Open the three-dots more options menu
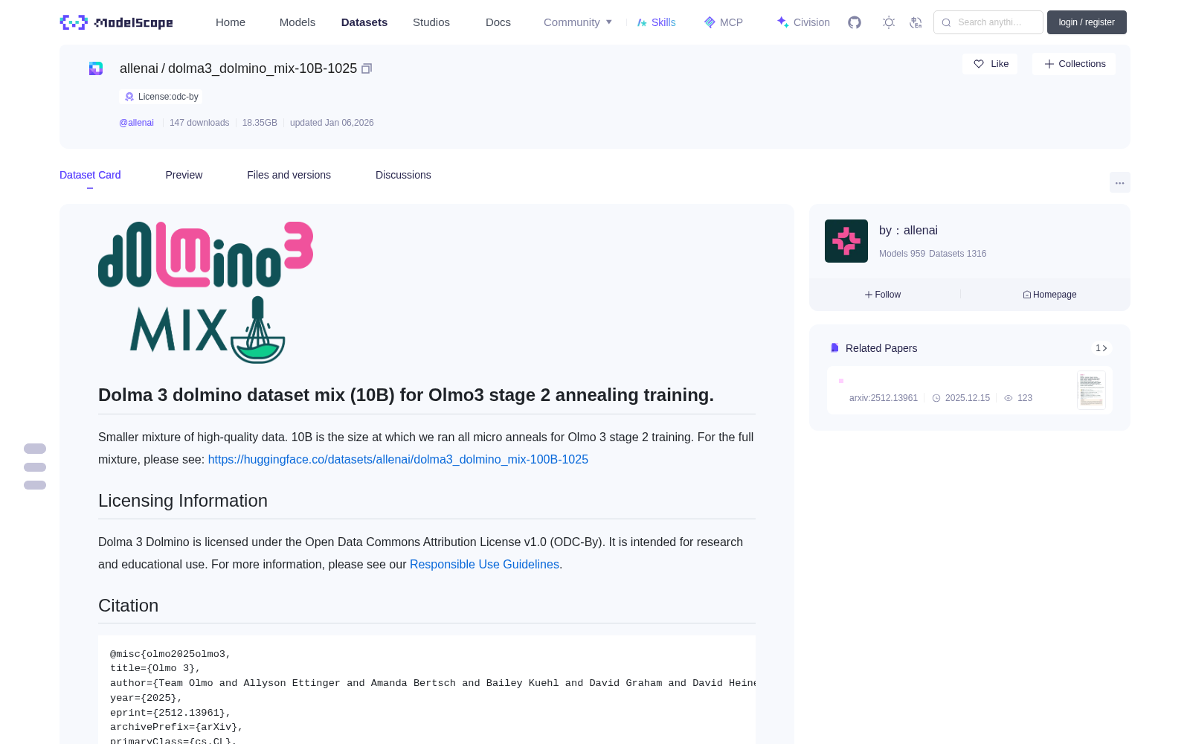Screen dimensions: 1190x744 click(1119, 182)
